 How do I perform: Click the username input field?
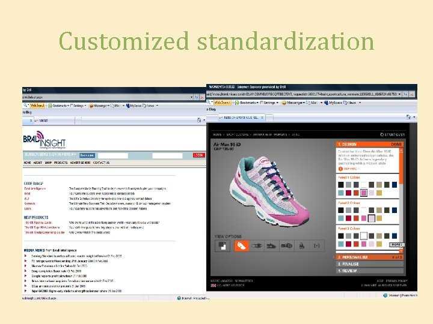coord(113,155)
